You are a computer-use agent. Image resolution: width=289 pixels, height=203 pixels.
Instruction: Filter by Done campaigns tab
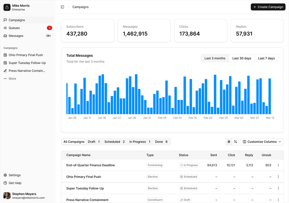point(161,142)
